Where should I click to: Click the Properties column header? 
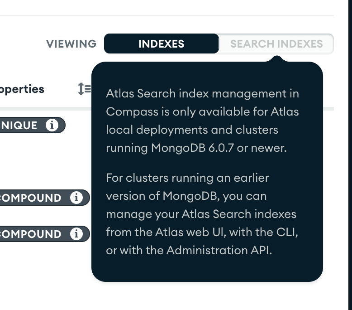[22, 89]
